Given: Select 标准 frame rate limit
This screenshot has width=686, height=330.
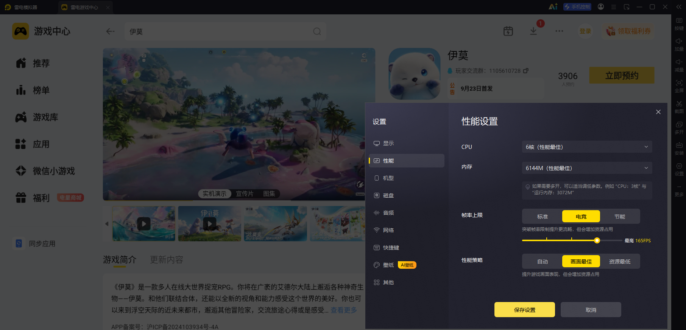Looking at the screenshot, I should (x=543, y=217).
